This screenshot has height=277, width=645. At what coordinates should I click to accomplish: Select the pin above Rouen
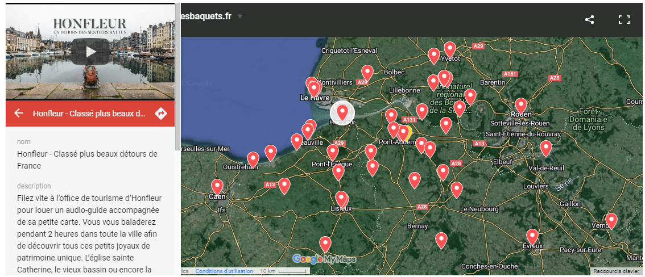click(520, 104)
